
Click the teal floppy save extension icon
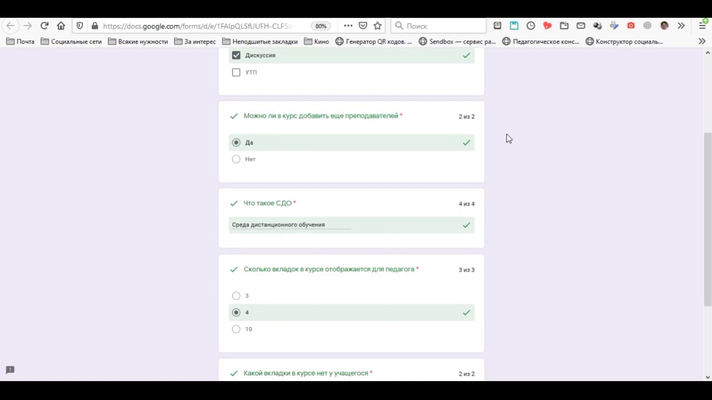[514, 26]
